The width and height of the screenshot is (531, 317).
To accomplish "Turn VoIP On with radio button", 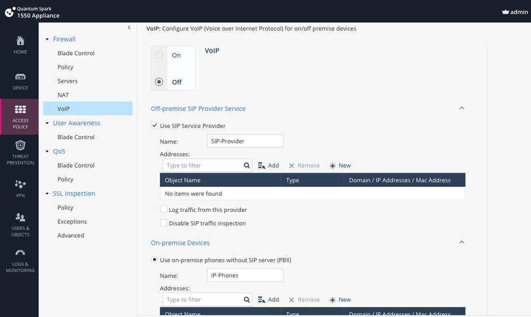I will tap(159, 55).
